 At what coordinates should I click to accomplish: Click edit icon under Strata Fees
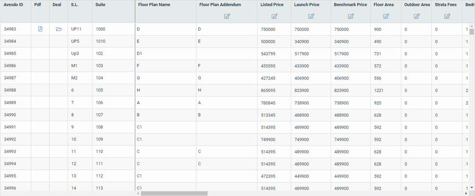[447, 17]
